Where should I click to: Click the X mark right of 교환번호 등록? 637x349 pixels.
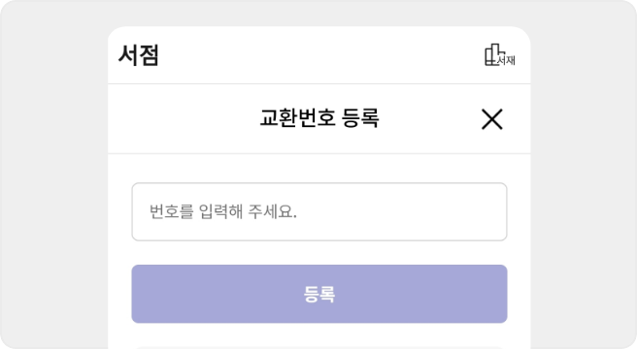coord(492,119)
